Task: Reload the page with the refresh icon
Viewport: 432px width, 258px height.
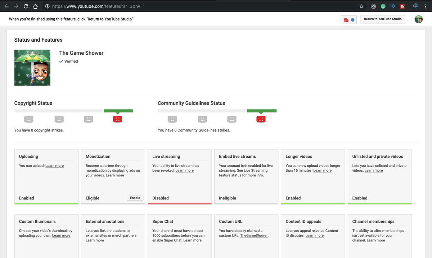Action: click(x=26, y=6)
